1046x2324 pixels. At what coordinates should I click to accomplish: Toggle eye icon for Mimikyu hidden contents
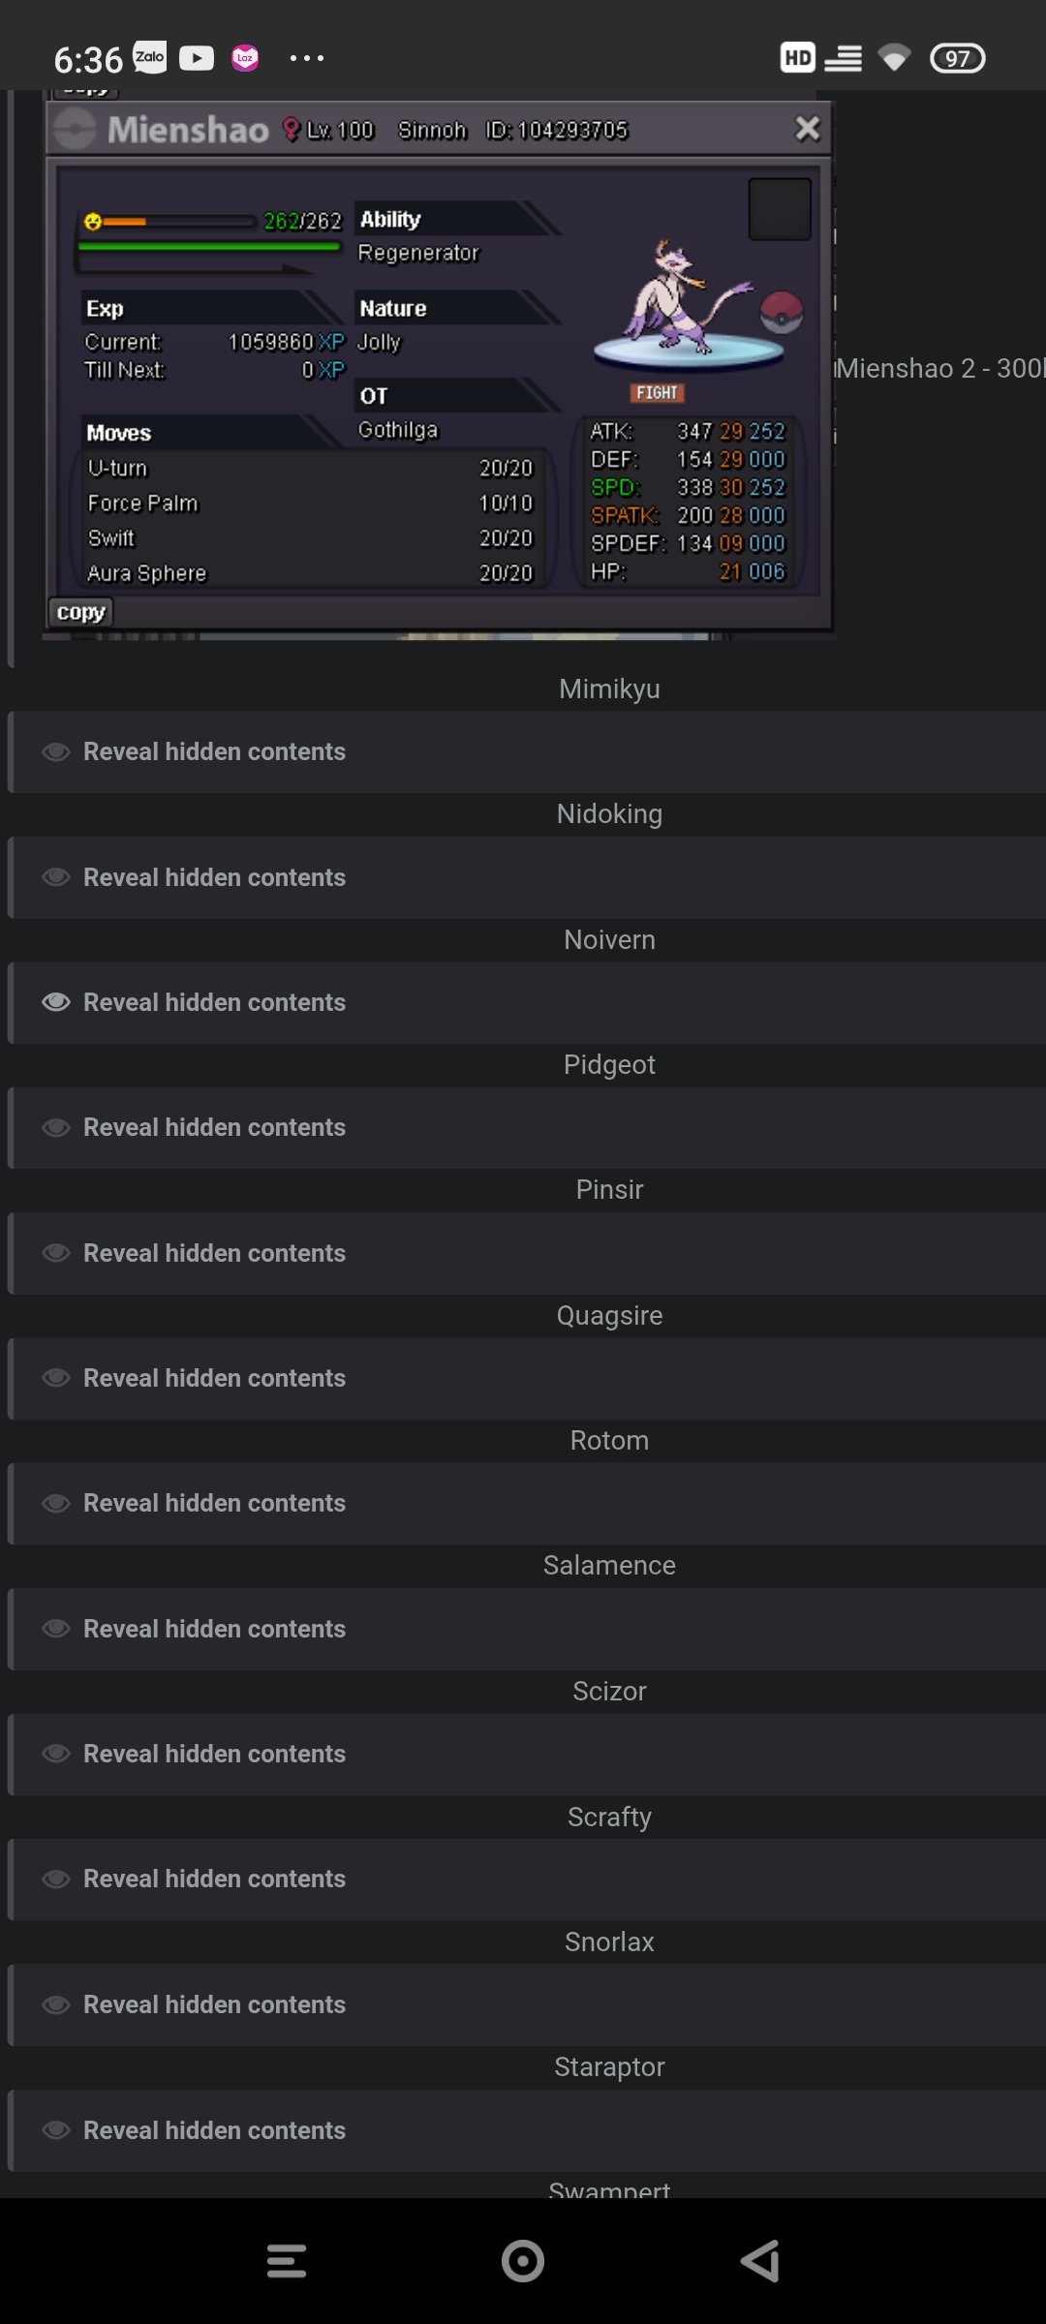click(56, 752)
